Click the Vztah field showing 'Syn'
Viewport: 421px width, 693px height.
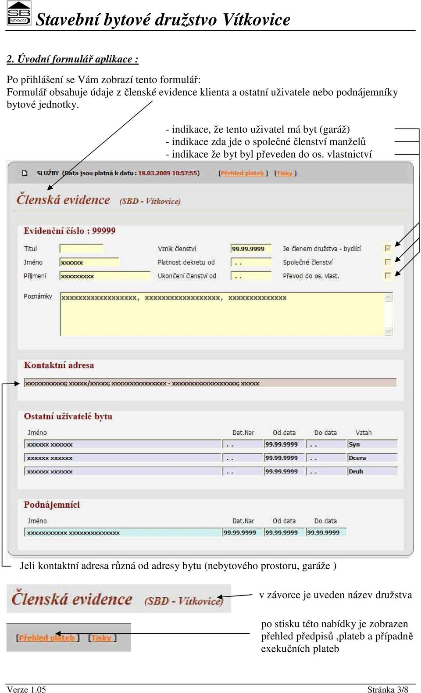click(x=372, y=444)
